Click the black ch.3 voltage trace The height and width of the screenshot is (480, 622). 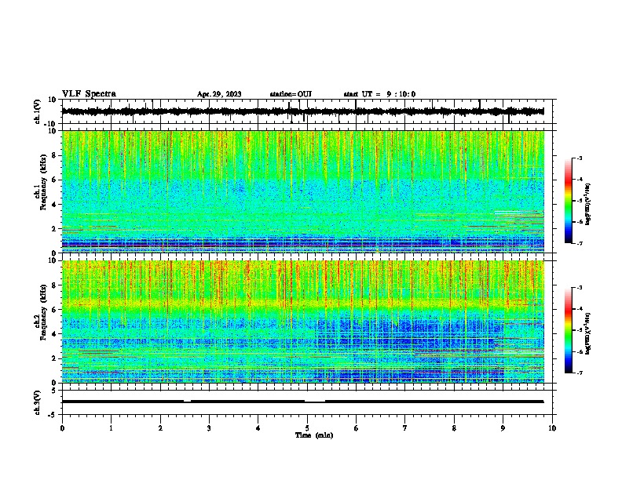[x=302, y=402]
